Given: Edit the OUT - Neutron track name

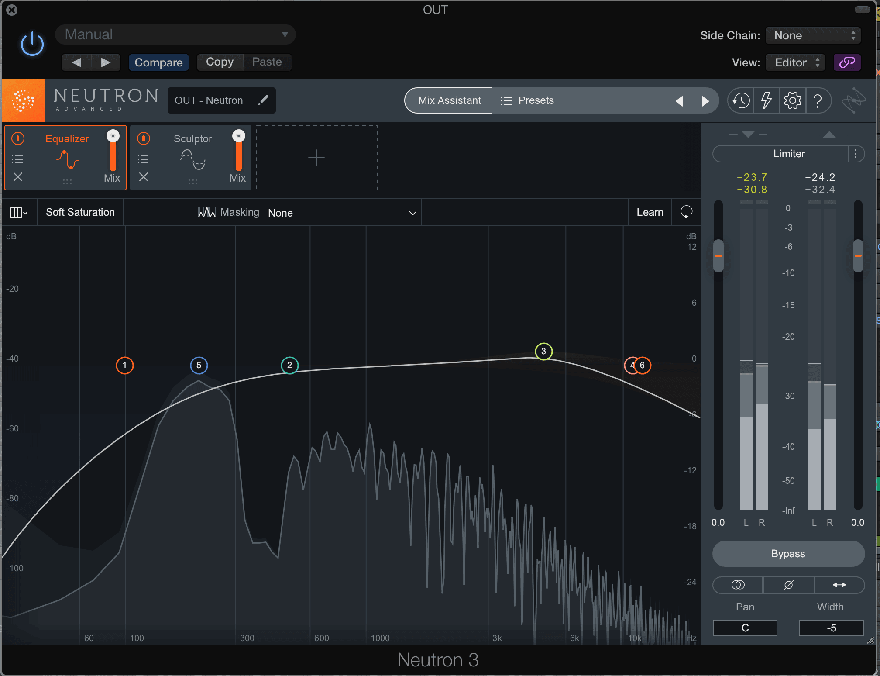Looking at the screenshot, I should coord(221,100).
